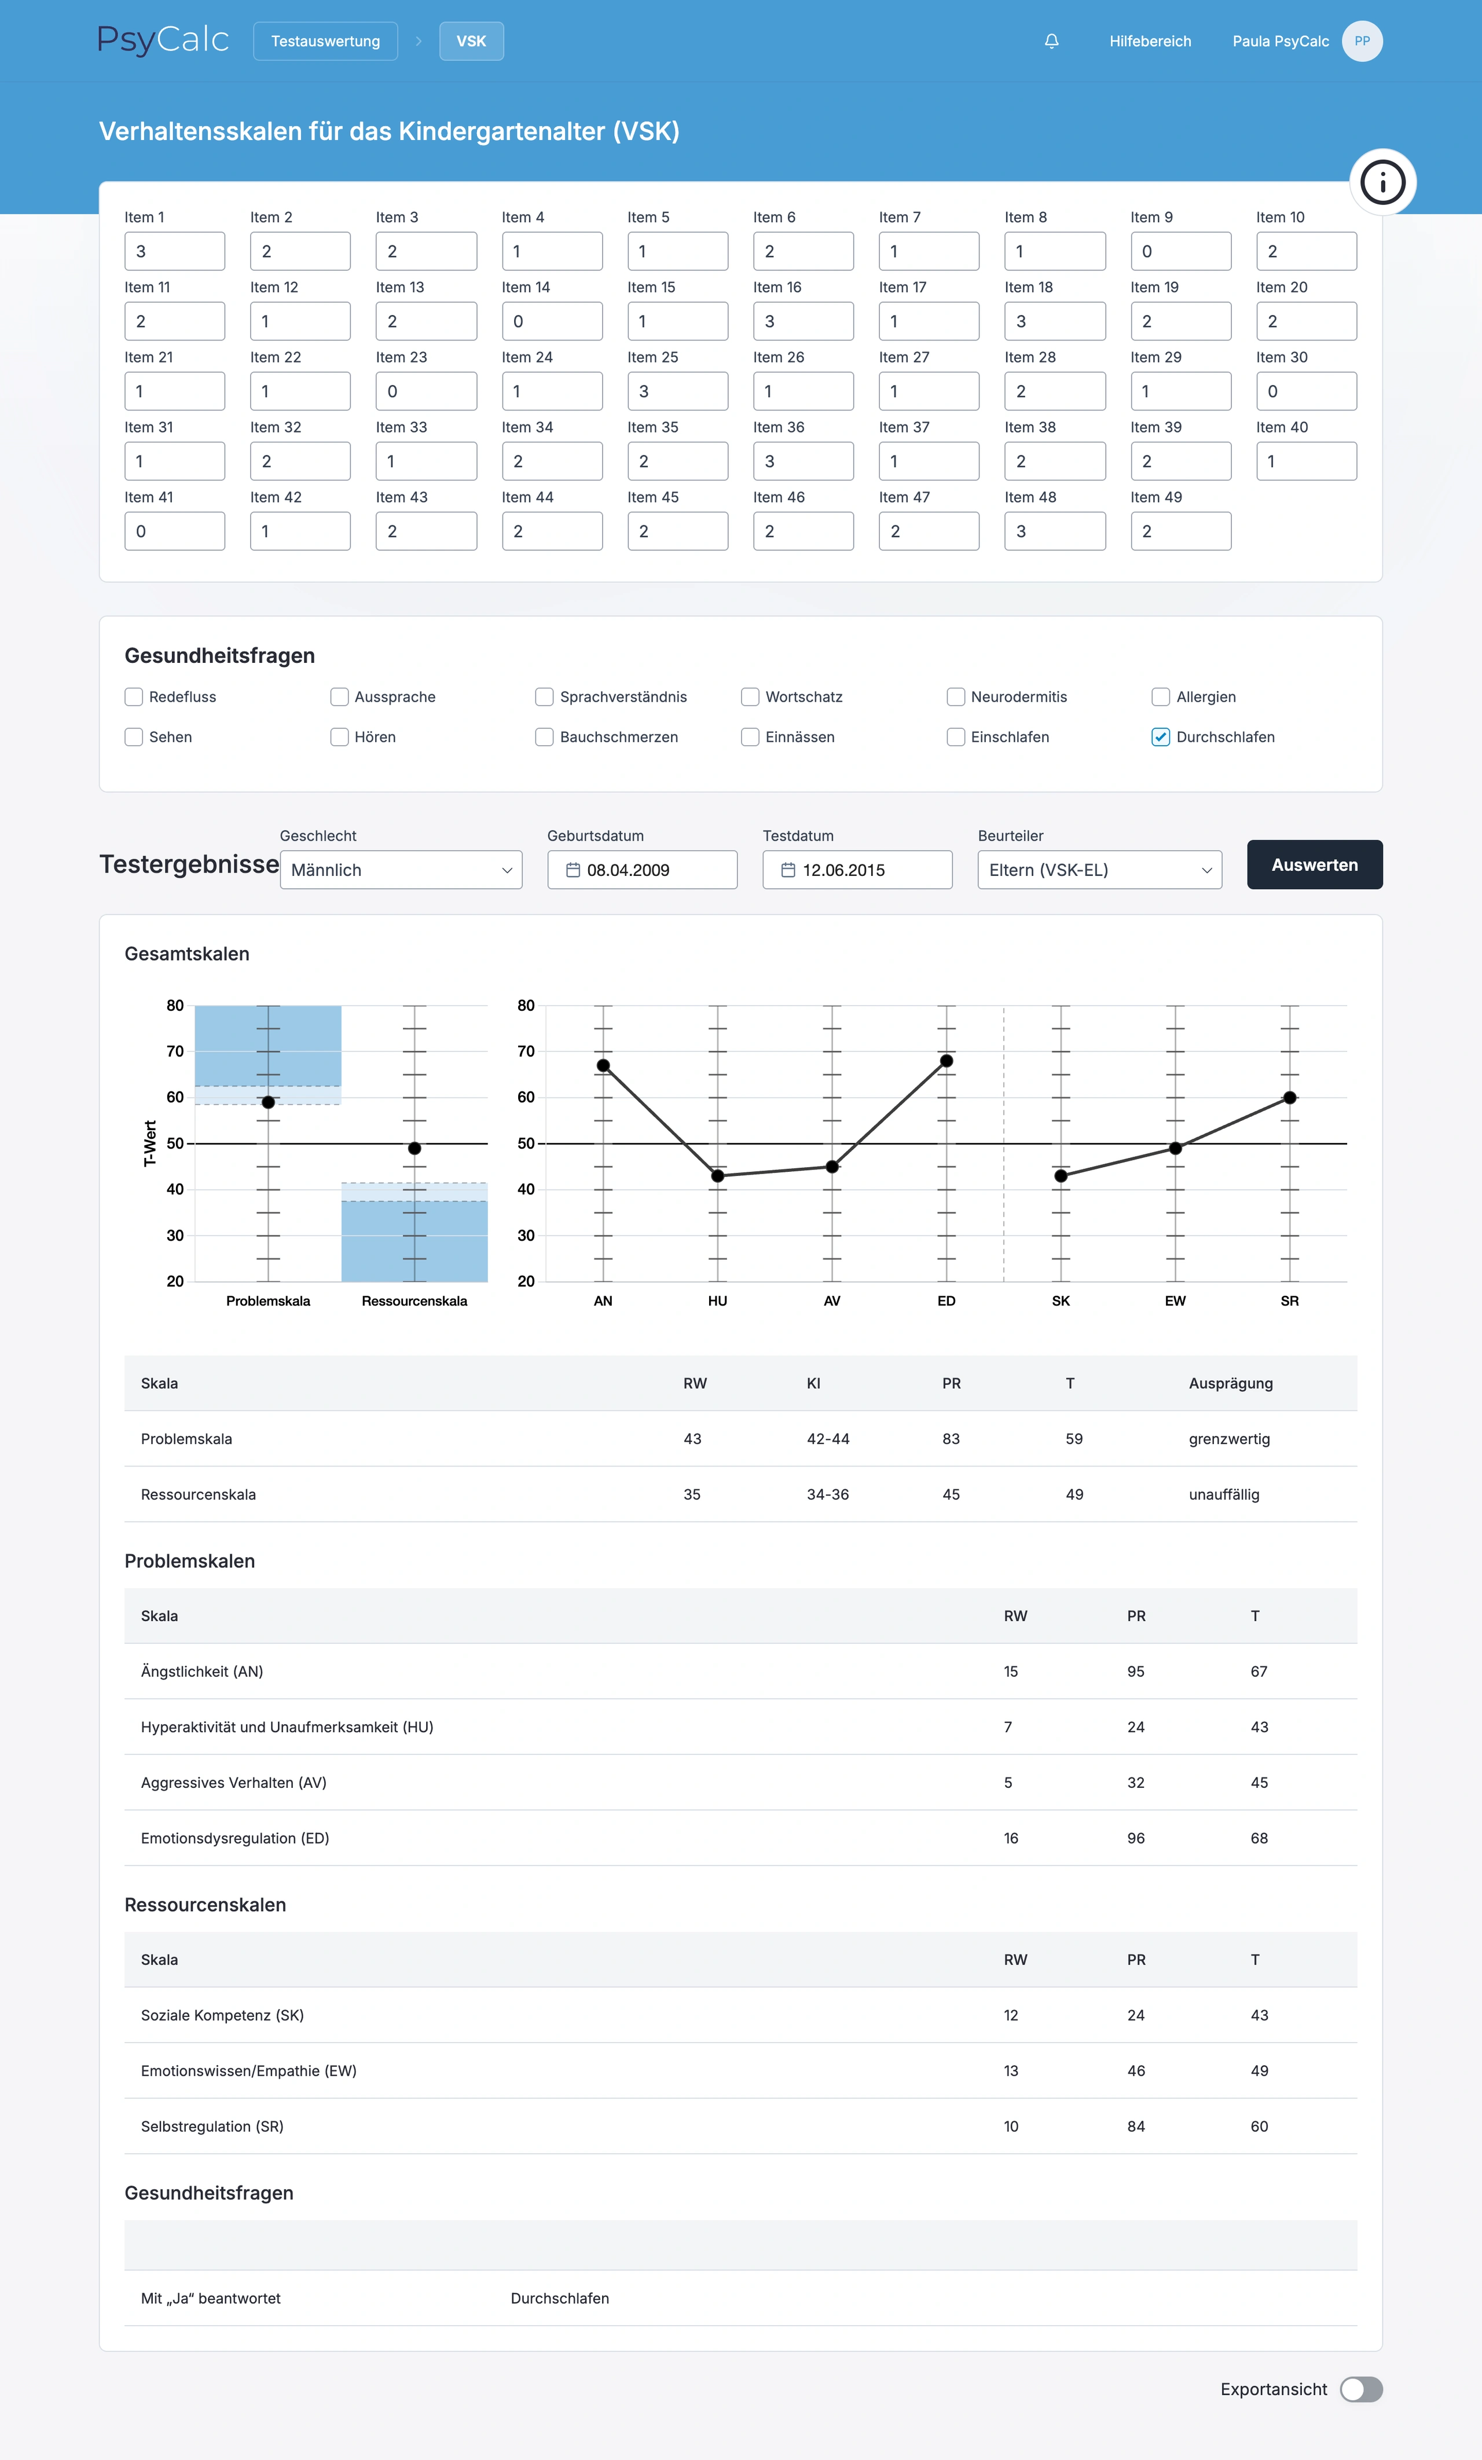
Task: Uncheck the Durchschlafen checkbox
Action: 1161,737
